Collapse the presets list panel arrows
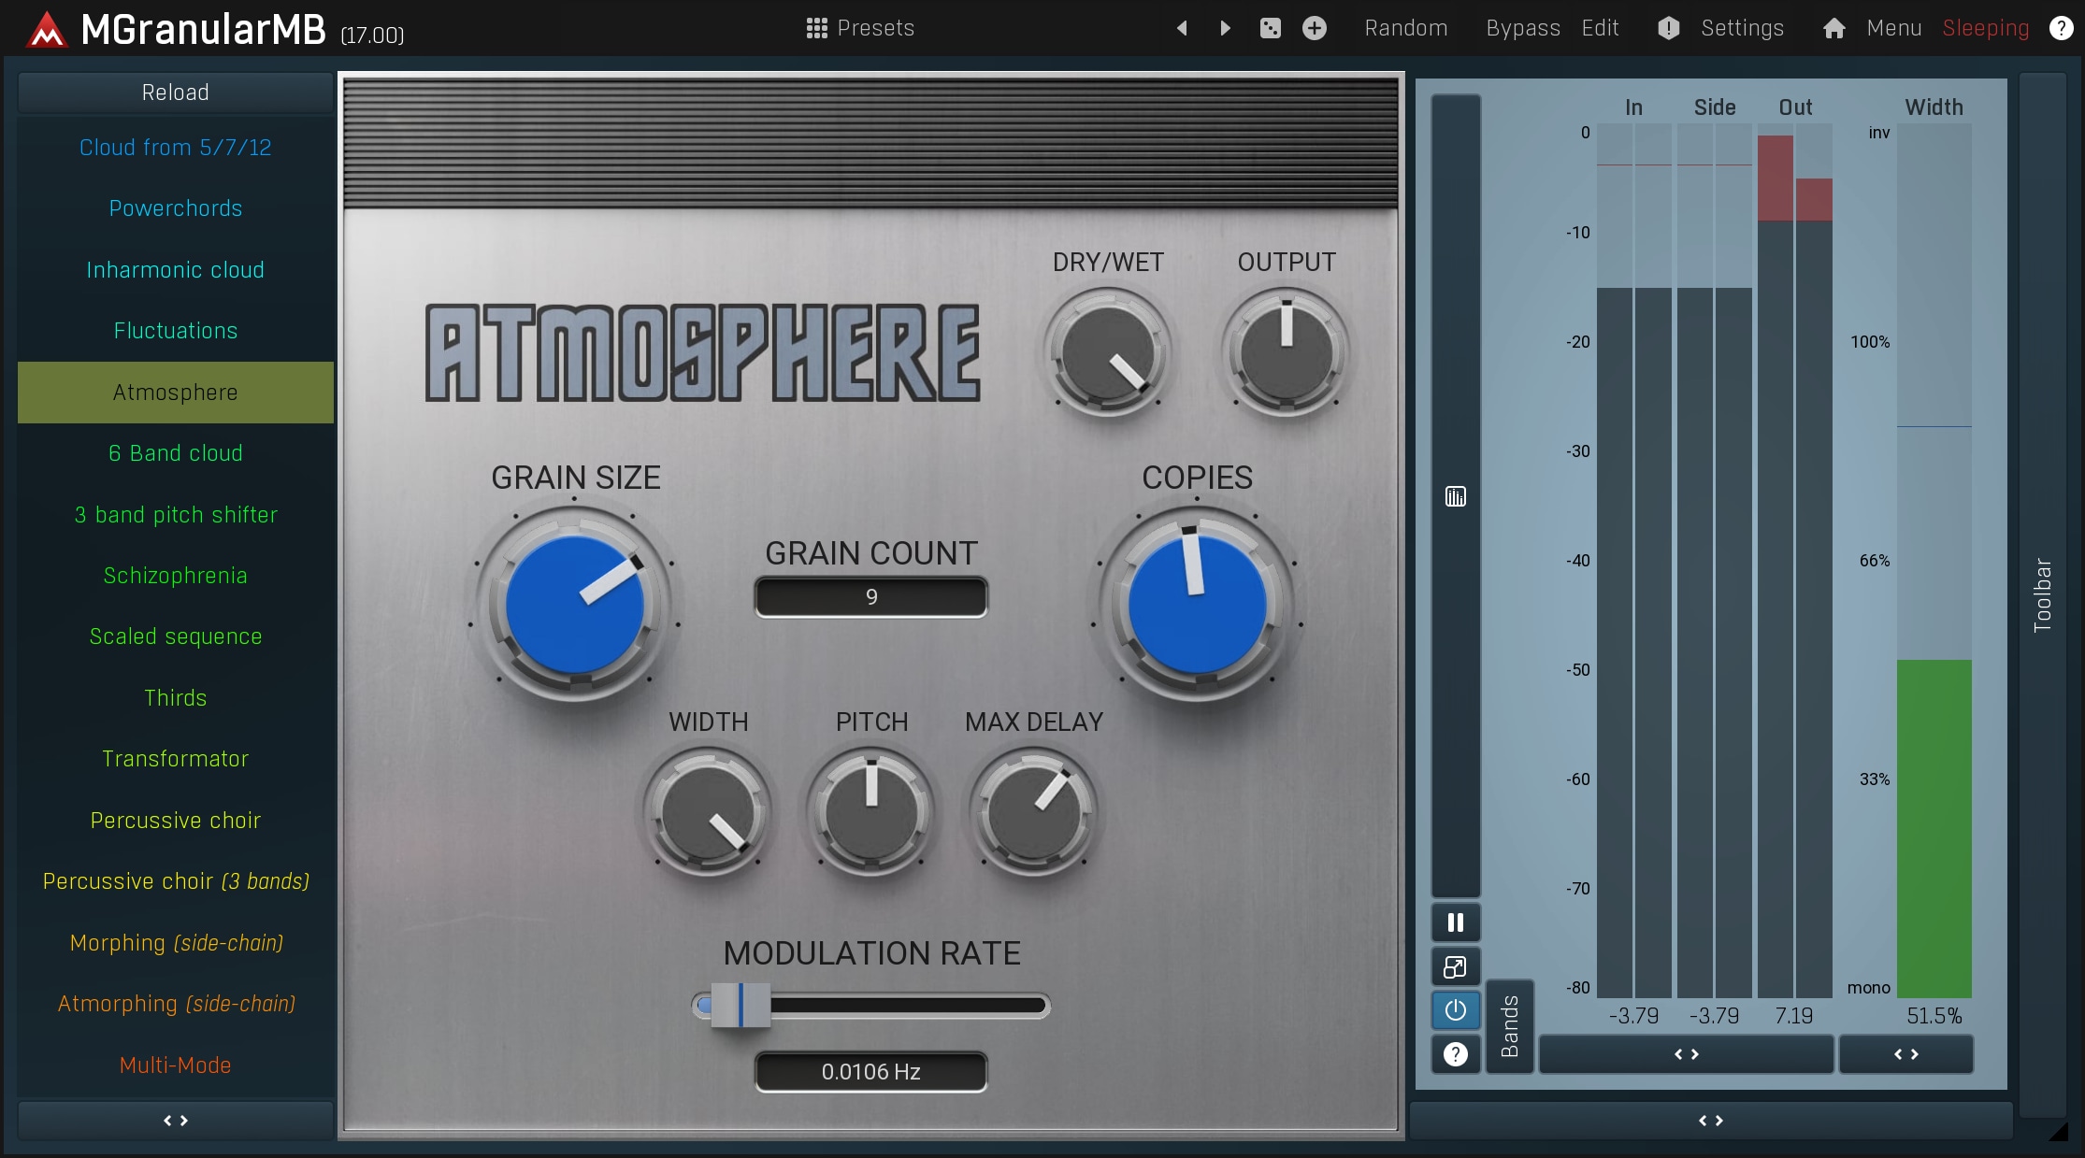 tap(175, 1120)
